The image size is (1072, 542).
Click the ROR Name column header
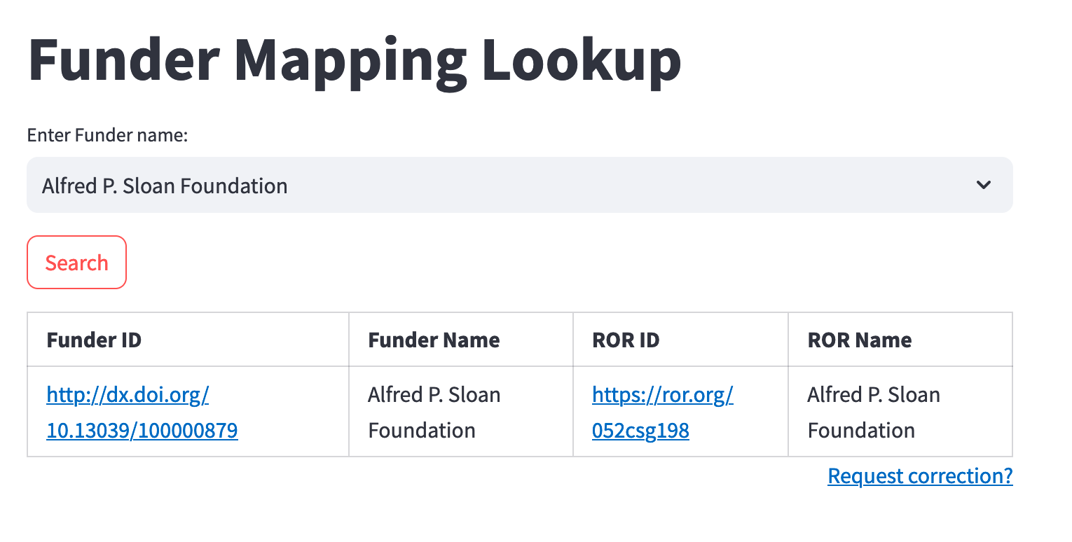[859, 340]
